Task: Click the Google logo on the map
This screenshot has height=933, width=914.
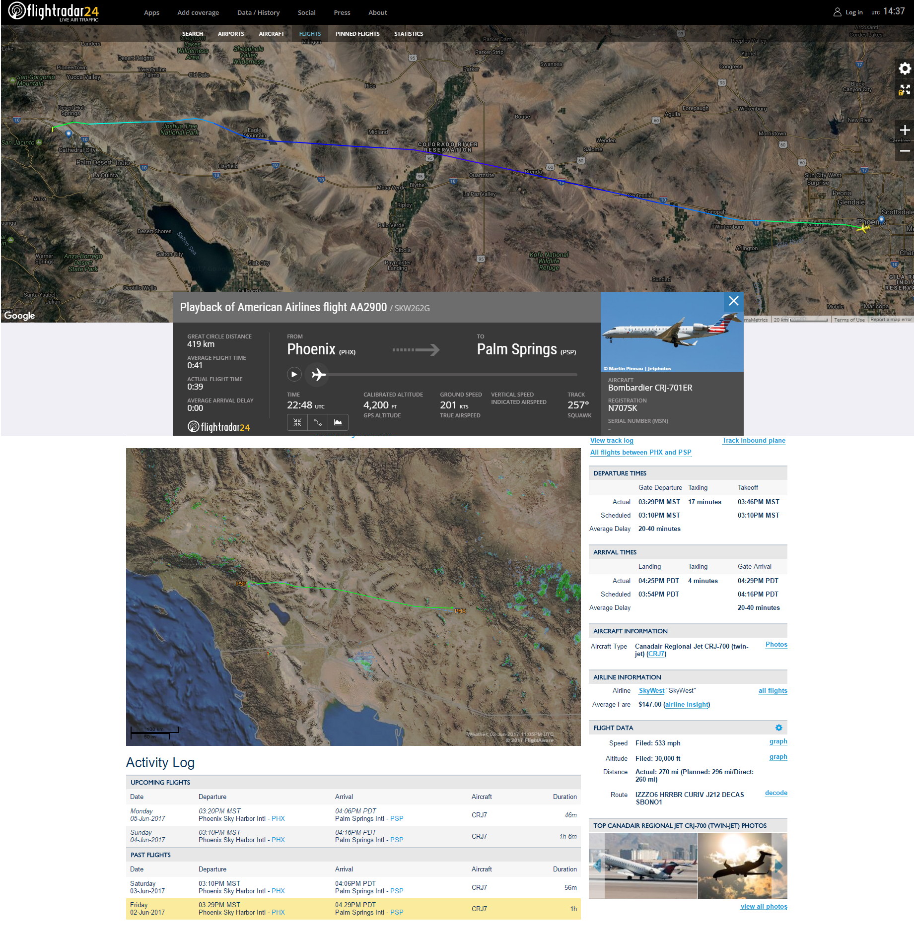Action: (x=19, y=315)
